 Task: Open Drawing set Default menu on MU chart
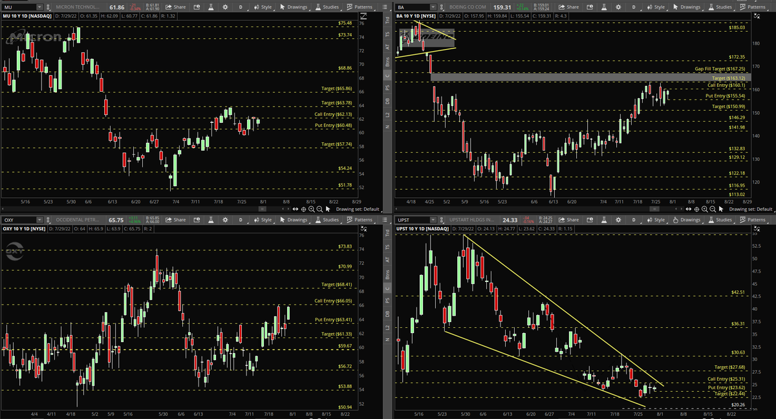pyautogui.click(x=358, y=209)
